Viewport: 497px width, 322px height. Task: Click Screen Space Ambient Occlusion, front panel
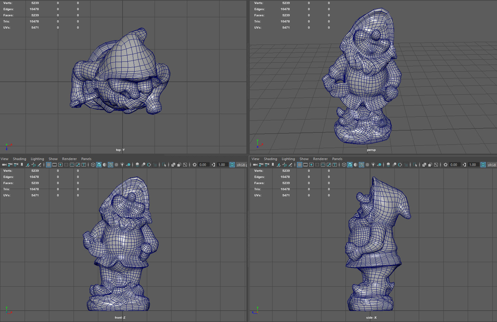click(137, 165)
